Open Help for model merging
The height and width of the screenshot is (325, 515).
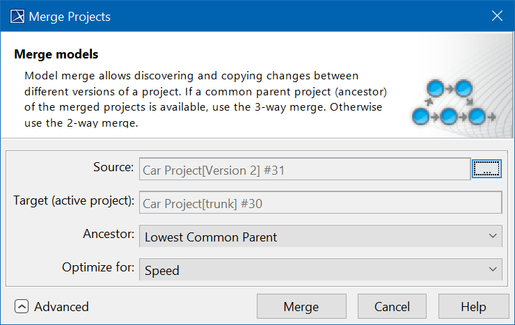pyautogui.click(x=473, y=306)
